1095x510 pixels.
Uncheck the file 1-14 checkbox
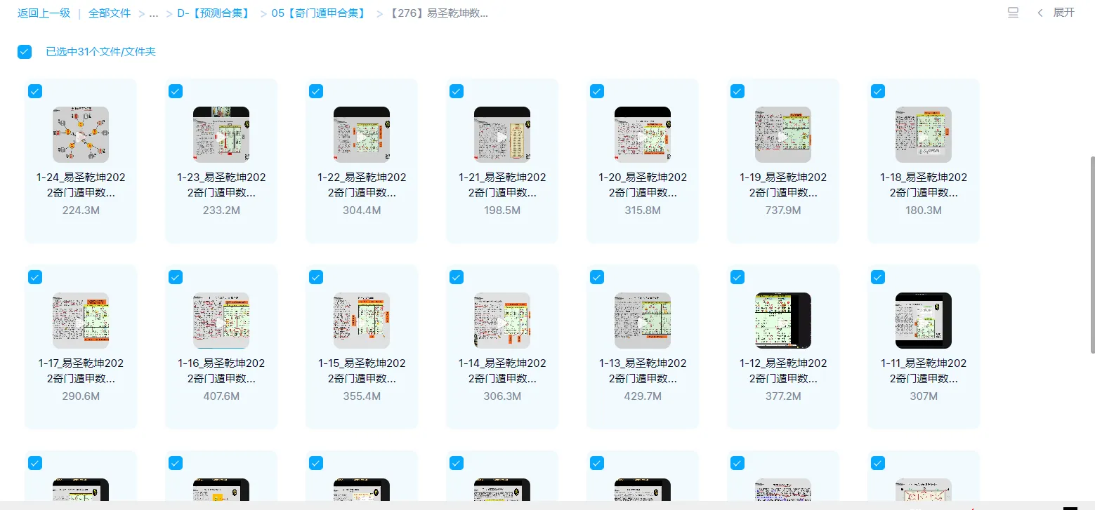[457, 277]
